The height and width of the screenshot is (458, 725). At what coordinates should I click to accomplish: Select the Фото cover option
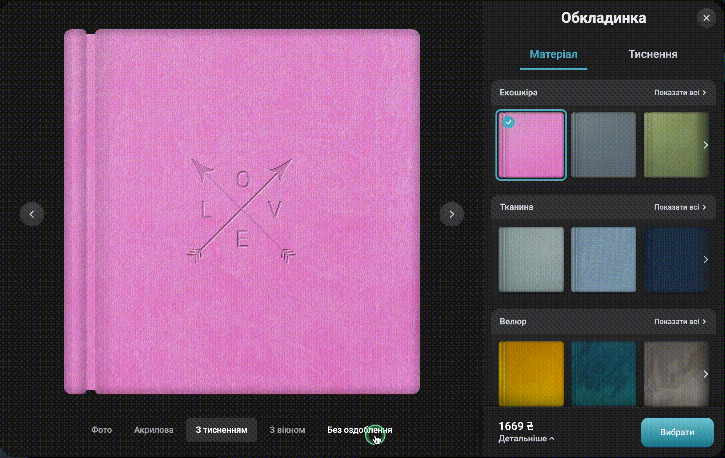click(x=102, y=430)
